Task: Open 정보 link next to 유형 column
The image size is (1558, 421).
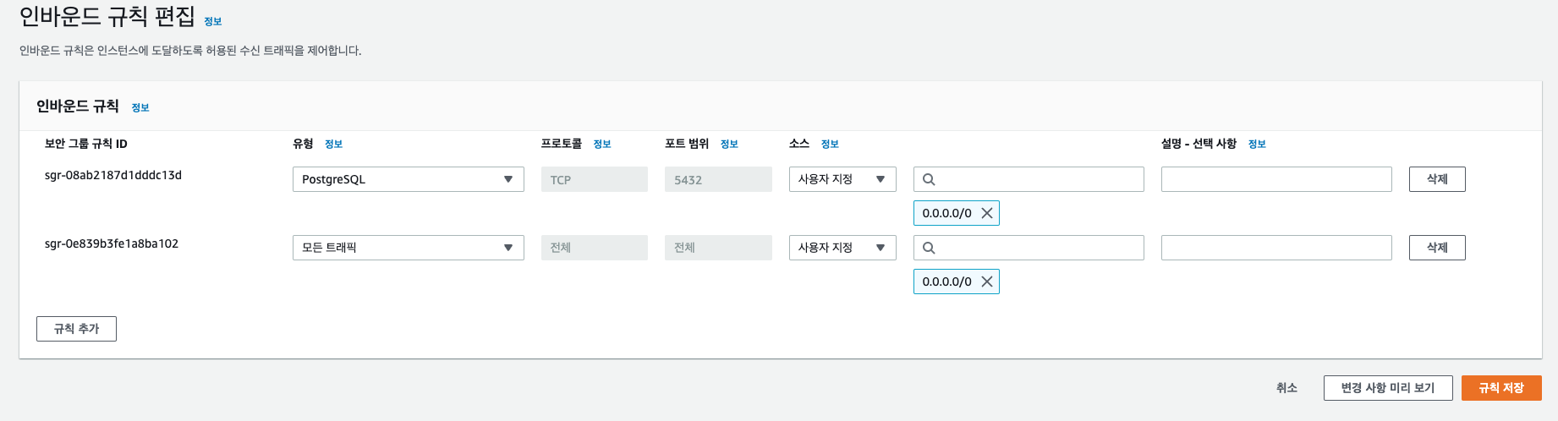Action: (x=333, y=144)
